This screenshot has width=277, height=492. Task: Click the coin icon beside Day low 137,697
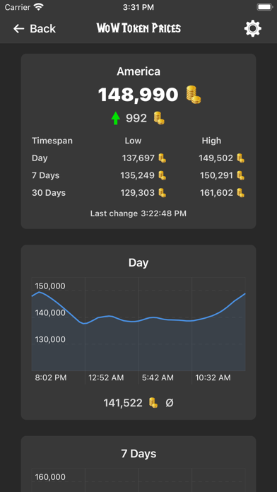pyautogui.click(x=162, y=158)
